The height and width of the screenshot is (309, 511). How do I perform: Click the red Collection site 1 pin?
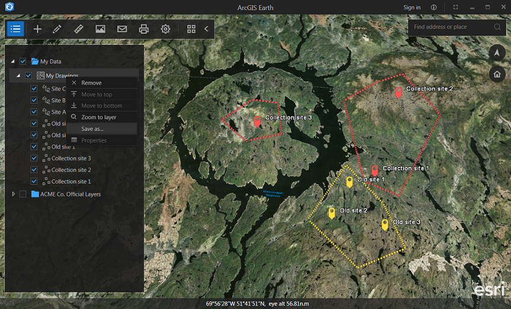(375, 170)
